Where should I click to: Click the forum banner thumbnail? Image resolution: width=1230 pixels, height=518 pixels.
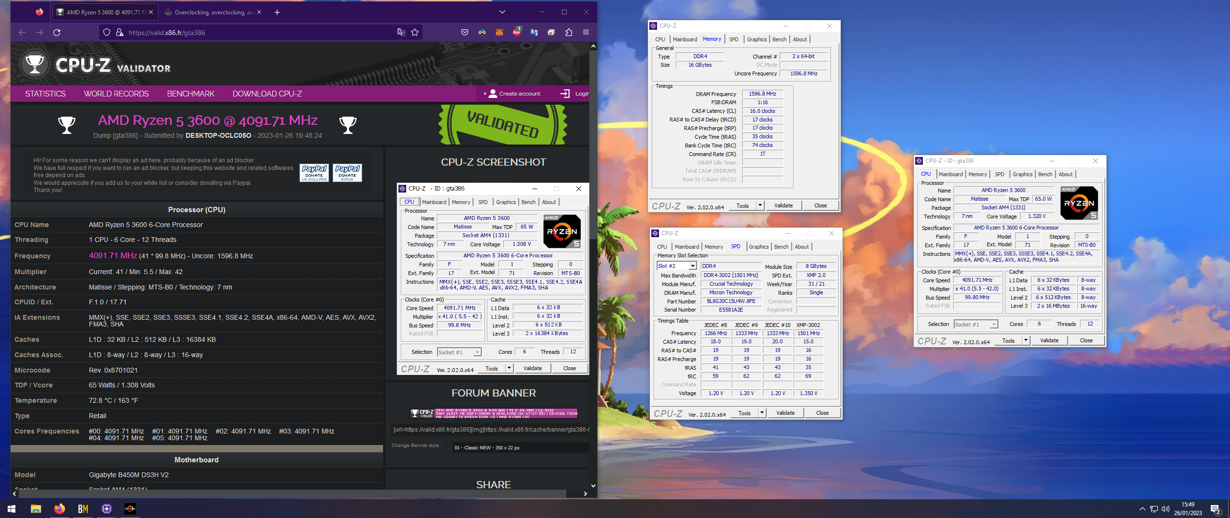494,413
